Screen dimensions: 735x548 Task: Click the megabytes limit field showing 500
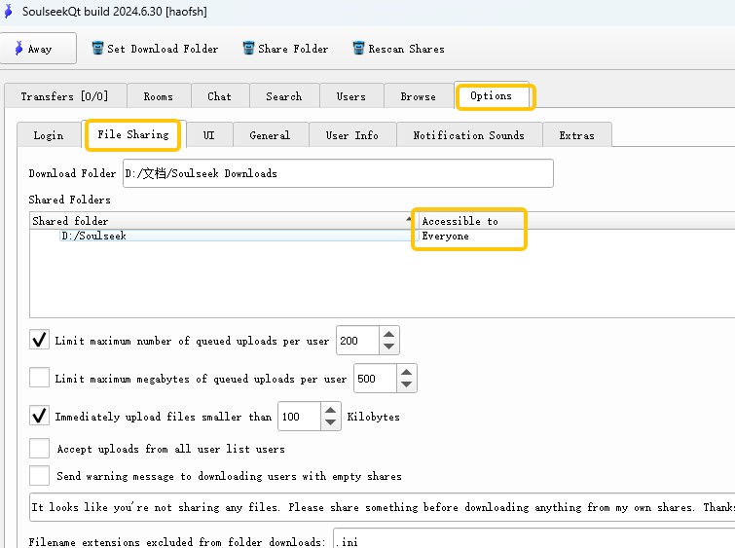point(375,379)
